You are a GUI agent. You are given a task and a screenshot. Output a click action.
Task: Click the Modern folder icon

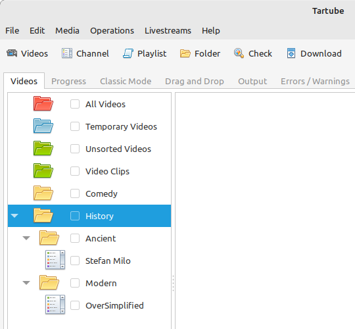click(49, 283)
